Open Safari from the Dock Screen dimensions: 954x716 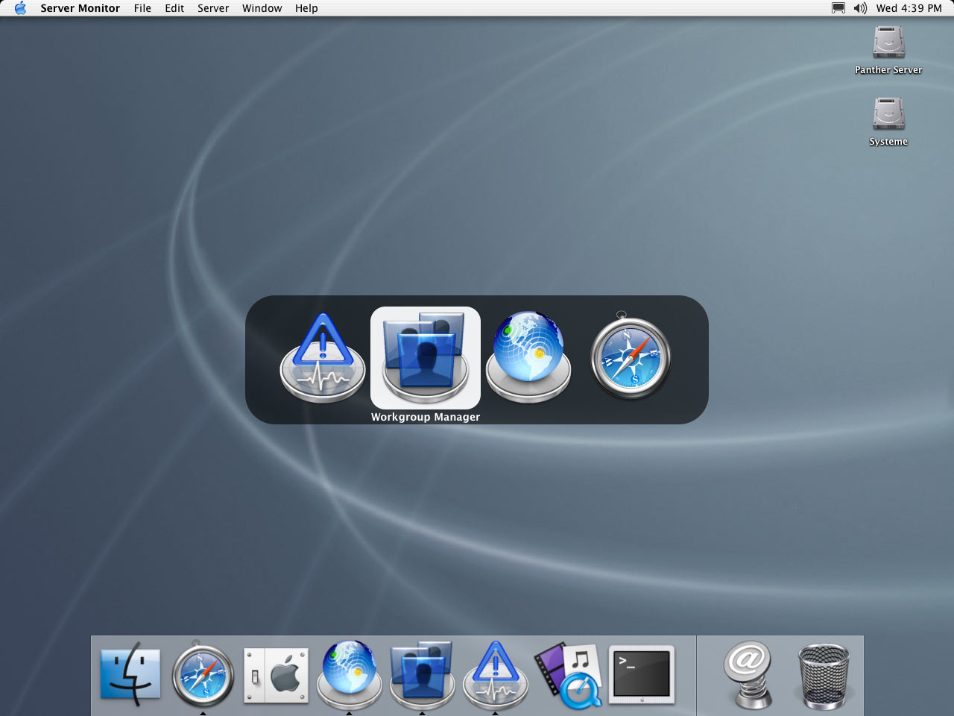pyautogui.click(x=203, y=675)
